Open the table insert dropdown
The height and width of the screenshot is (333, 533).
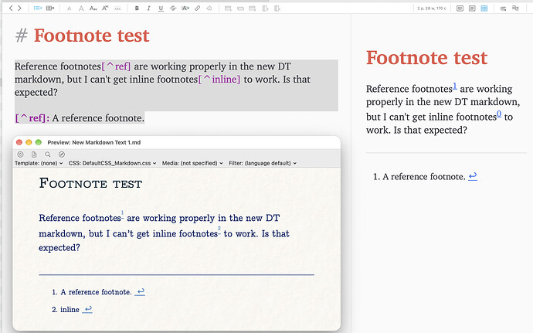click(x=50, y=8)
